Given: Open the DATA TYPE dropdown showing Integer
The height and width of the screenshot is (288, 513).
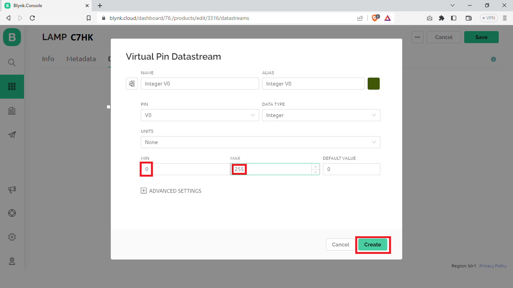Looking at the screenshot, I should [321, 115].
